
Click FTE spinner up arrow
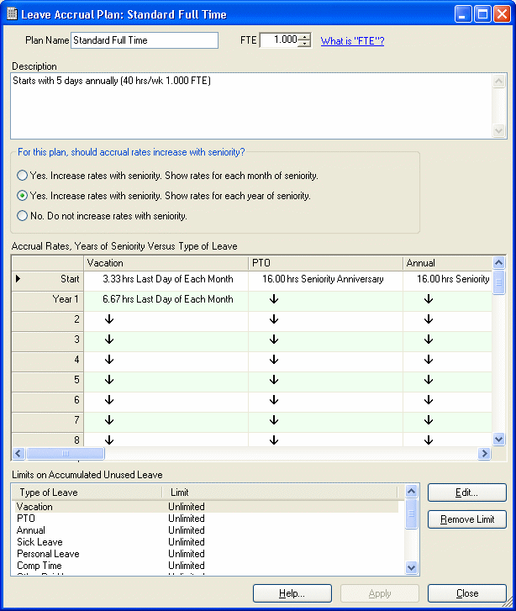pos(304,37)
